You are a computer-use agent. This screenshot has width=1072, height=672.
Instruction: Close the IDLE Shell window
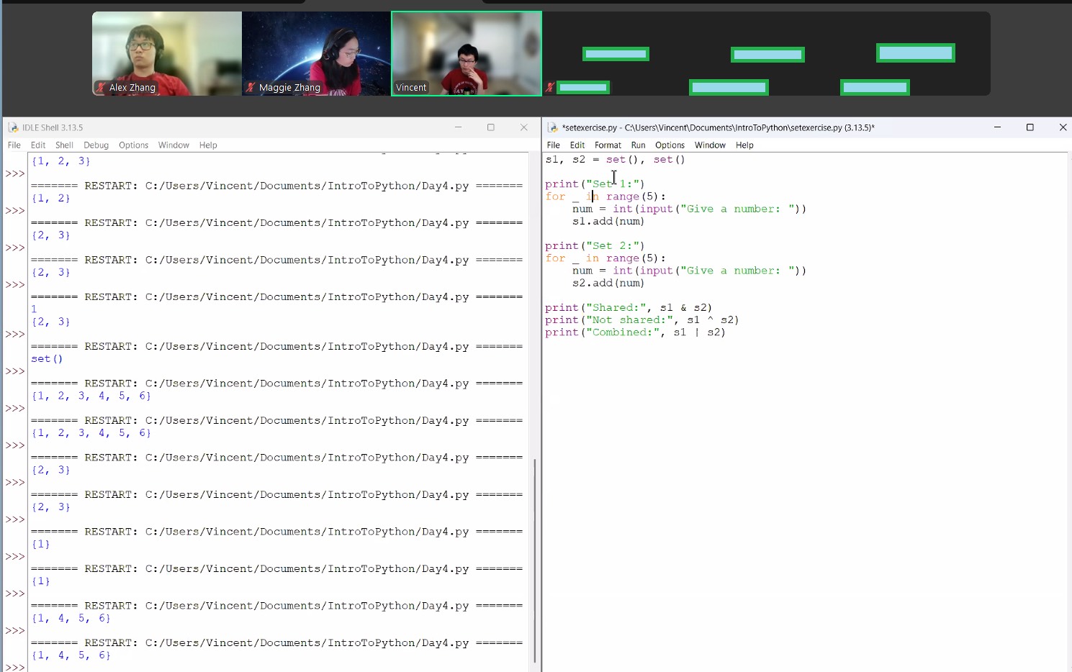(x=524, y=127)
